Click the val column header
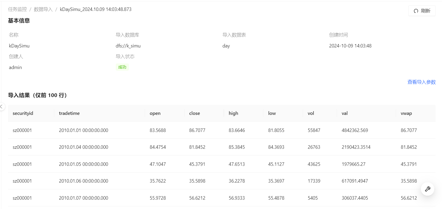The width and height of the screenshot is (442, 209). point(345,113)
